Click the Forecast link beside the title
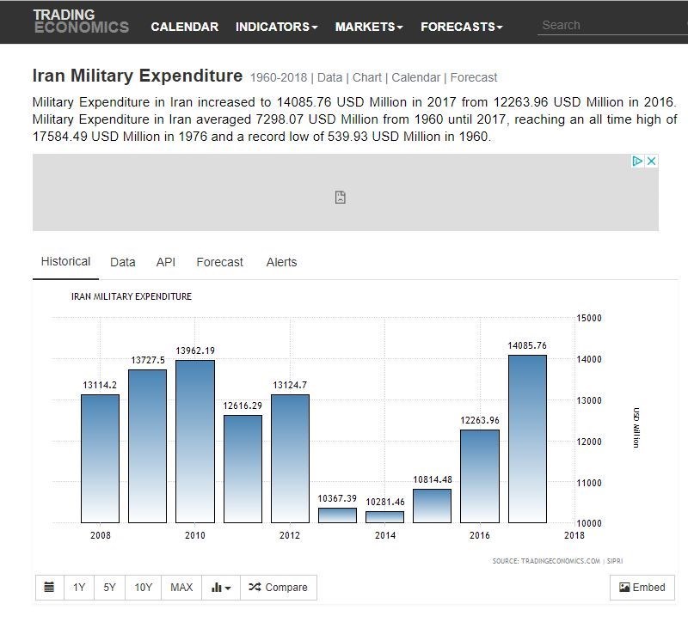This screenshot has height=628, width=688. [473, 77]
